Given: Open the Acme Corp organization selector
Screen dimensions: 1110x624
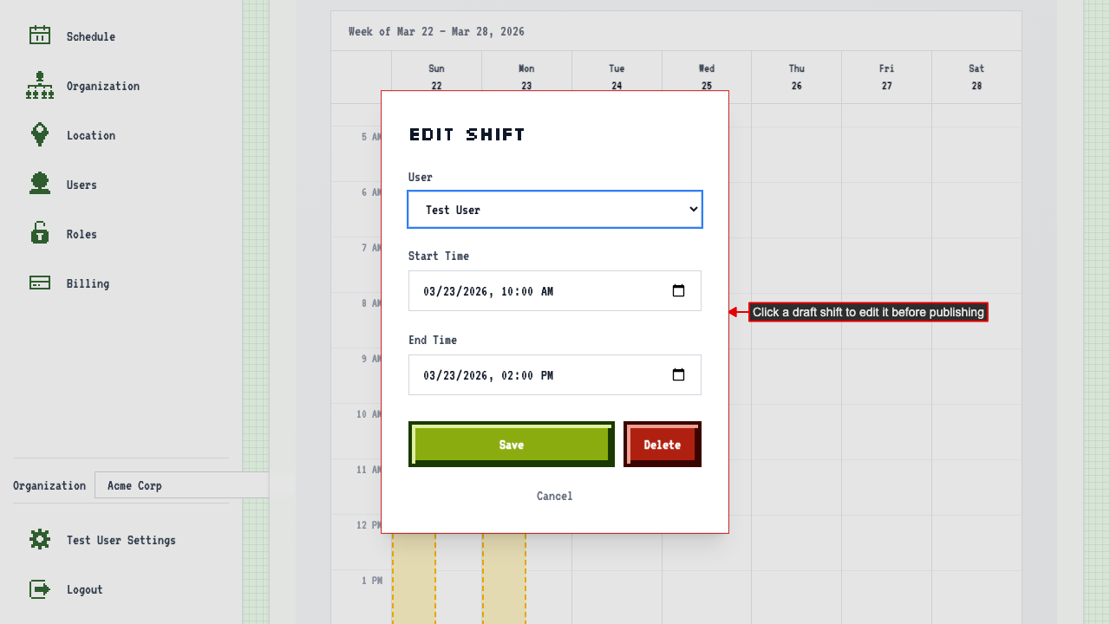Looking at the screenshot, I should click(181, 485).
